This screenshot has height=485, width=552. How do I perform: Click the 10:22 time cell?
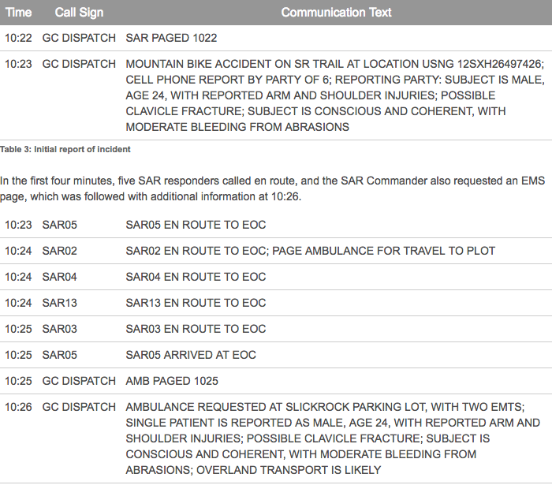click(x=18, y=38)
